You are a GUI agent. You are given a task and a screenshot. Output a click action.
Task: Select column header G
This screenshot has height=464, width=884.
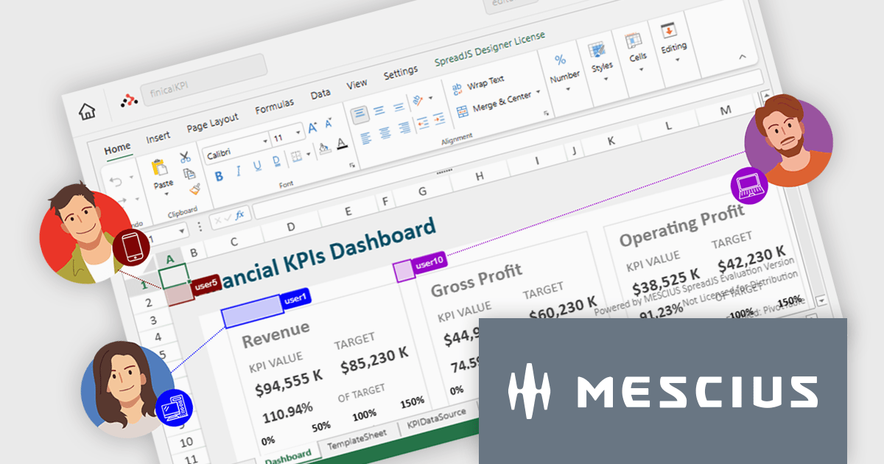(422, 191)
